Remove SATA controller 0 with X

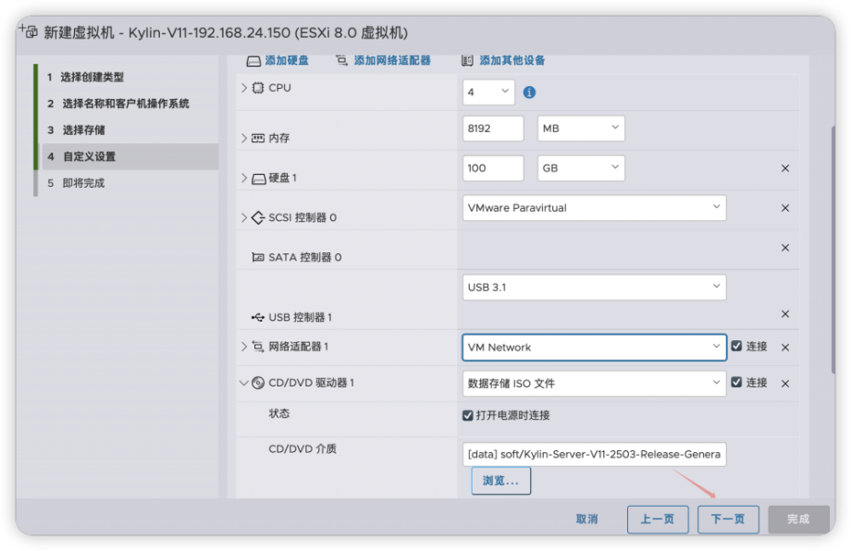784,248
